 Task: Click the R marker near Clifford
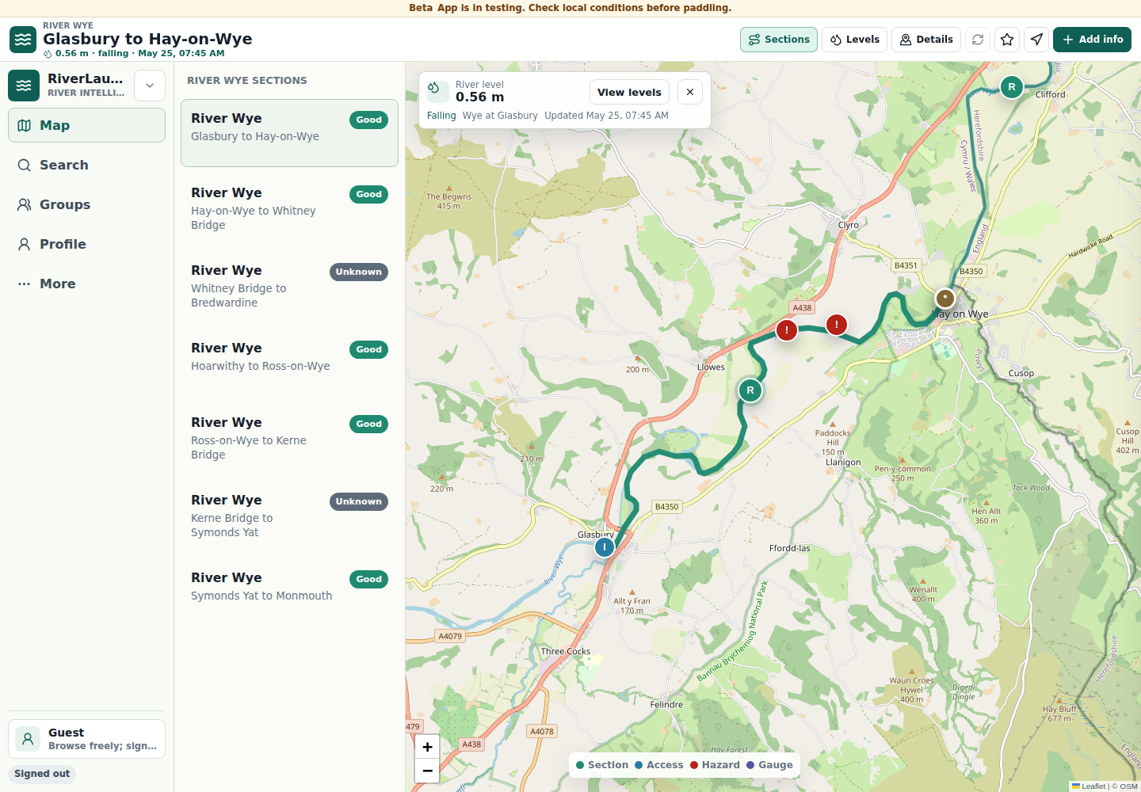click(x=1011, y=87)
